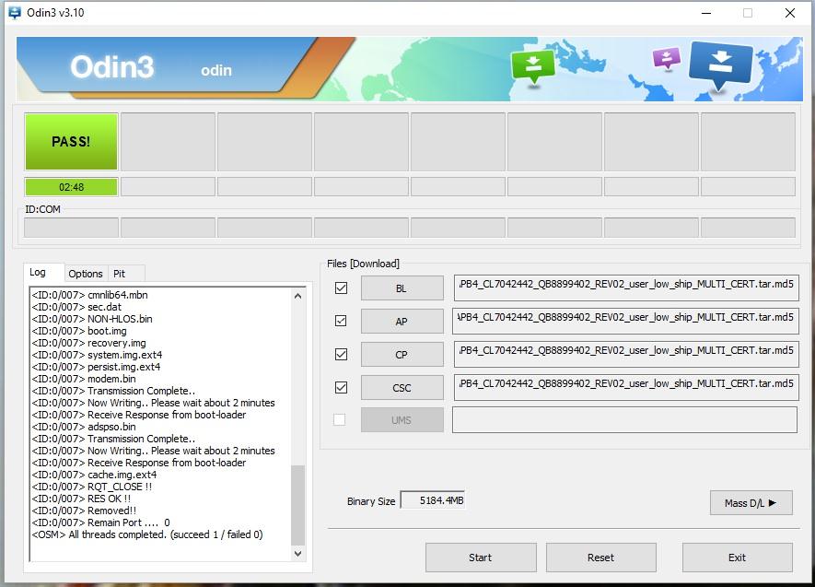815x587 pixels.
Task: Click the green download icon in banner
Action: click(x=533, y=65)
